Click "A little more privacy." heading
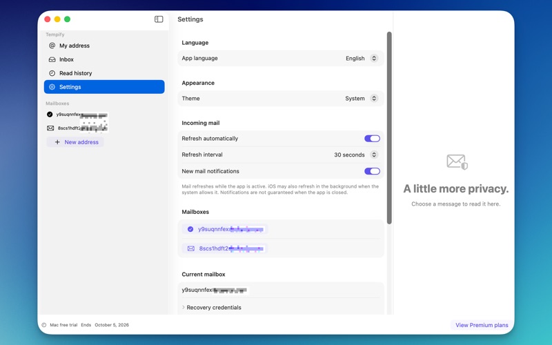The width and height of the screenshot is (552, 345). pyautogui.click(x=456, y=188)
